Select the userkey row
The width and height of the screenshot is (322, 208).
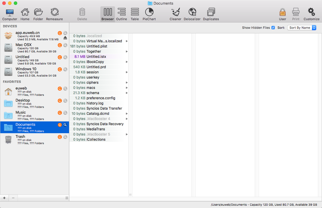click(99, 77)
